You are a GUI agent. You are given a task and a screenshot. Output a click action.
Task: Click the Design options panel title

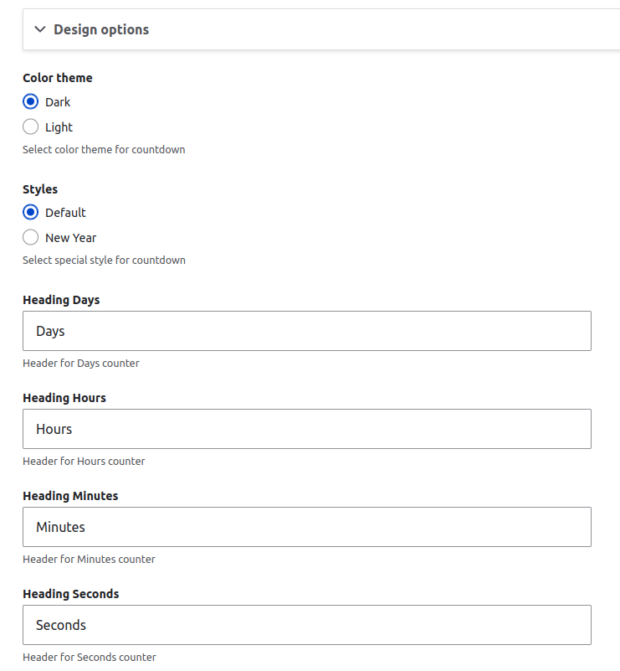tap(100, 28)
